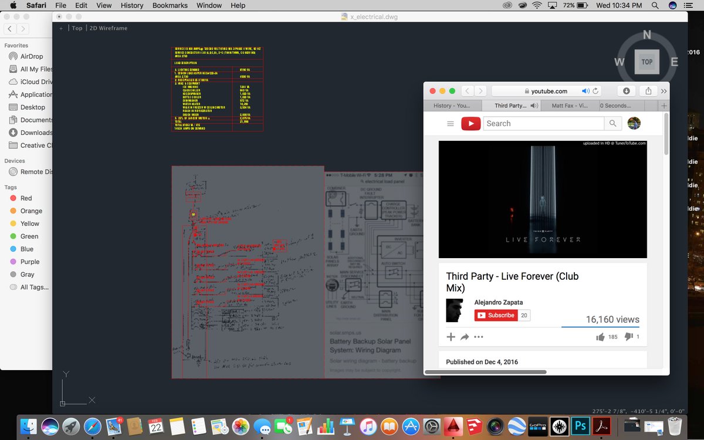Viewport: 704px width, 440px height.
Task: Click the red YouTube logo
Action: point(471,124)
